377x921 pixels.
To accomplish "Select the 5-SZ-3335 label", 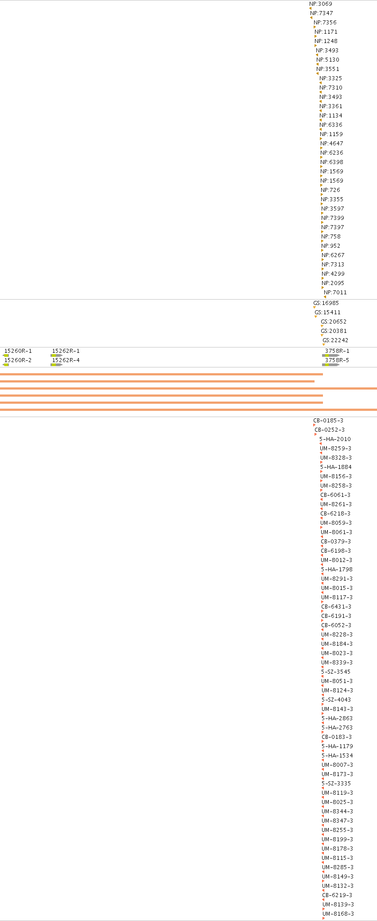I will [336, 784].
